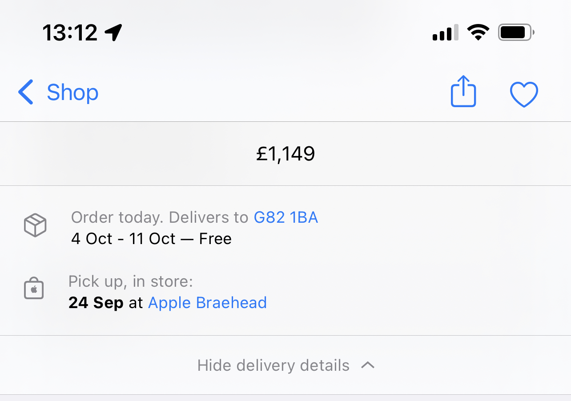Tap the battery indicator icon
571x401 pixels.
[x=516, y=32]
